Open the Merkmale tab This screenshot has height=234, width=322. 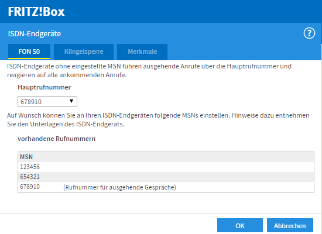(x=142, y=51)
